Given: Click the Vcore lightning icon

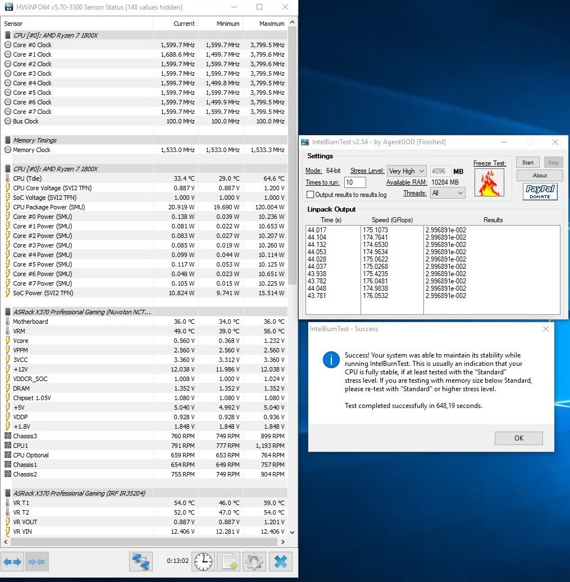Looking at the screenshot, I should pyautogui.click(x=8, y=341).
